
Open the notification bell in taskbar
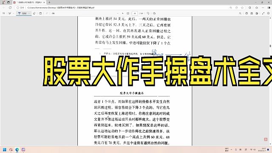coord(269,150)
